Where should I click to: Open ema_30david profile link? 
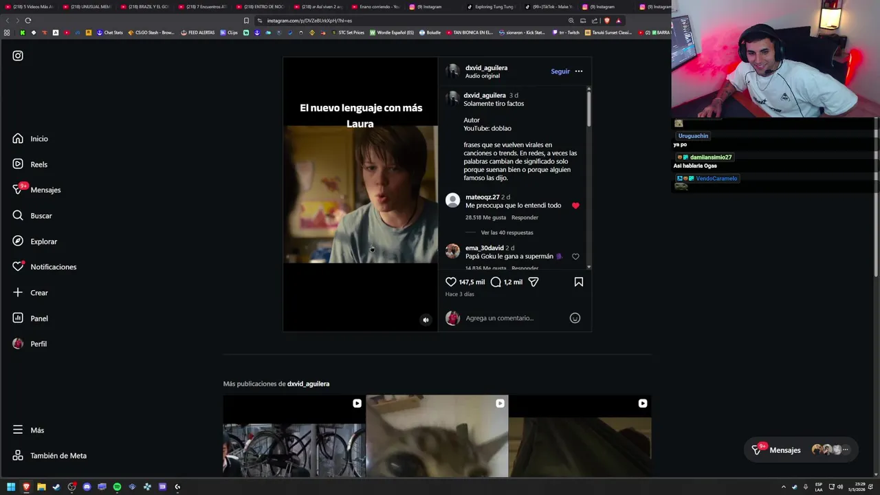(x=484, y=248)
